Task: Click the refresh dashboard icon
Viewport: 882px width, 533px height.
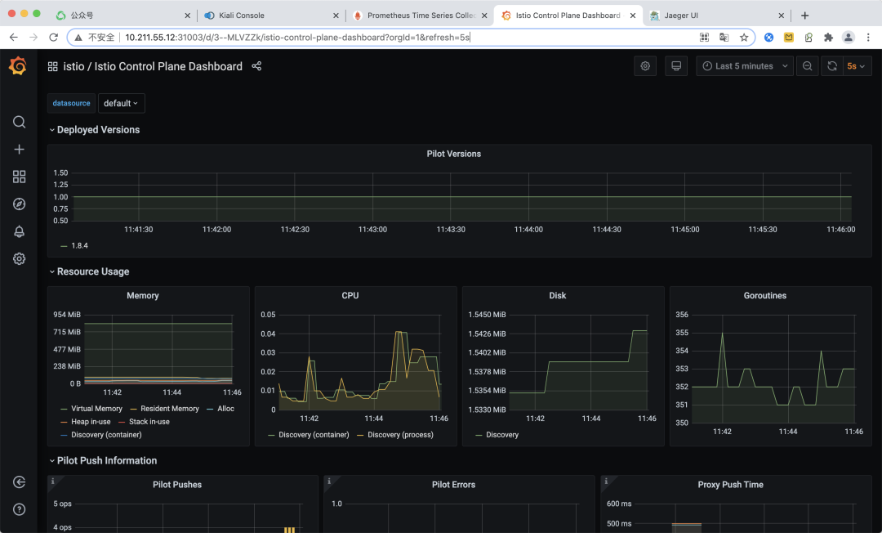Action: 832,66
